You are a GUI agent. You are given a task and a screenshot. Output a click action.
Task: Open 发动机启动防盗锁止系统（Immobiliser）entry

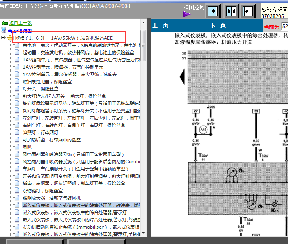click(x=81, y=227)
